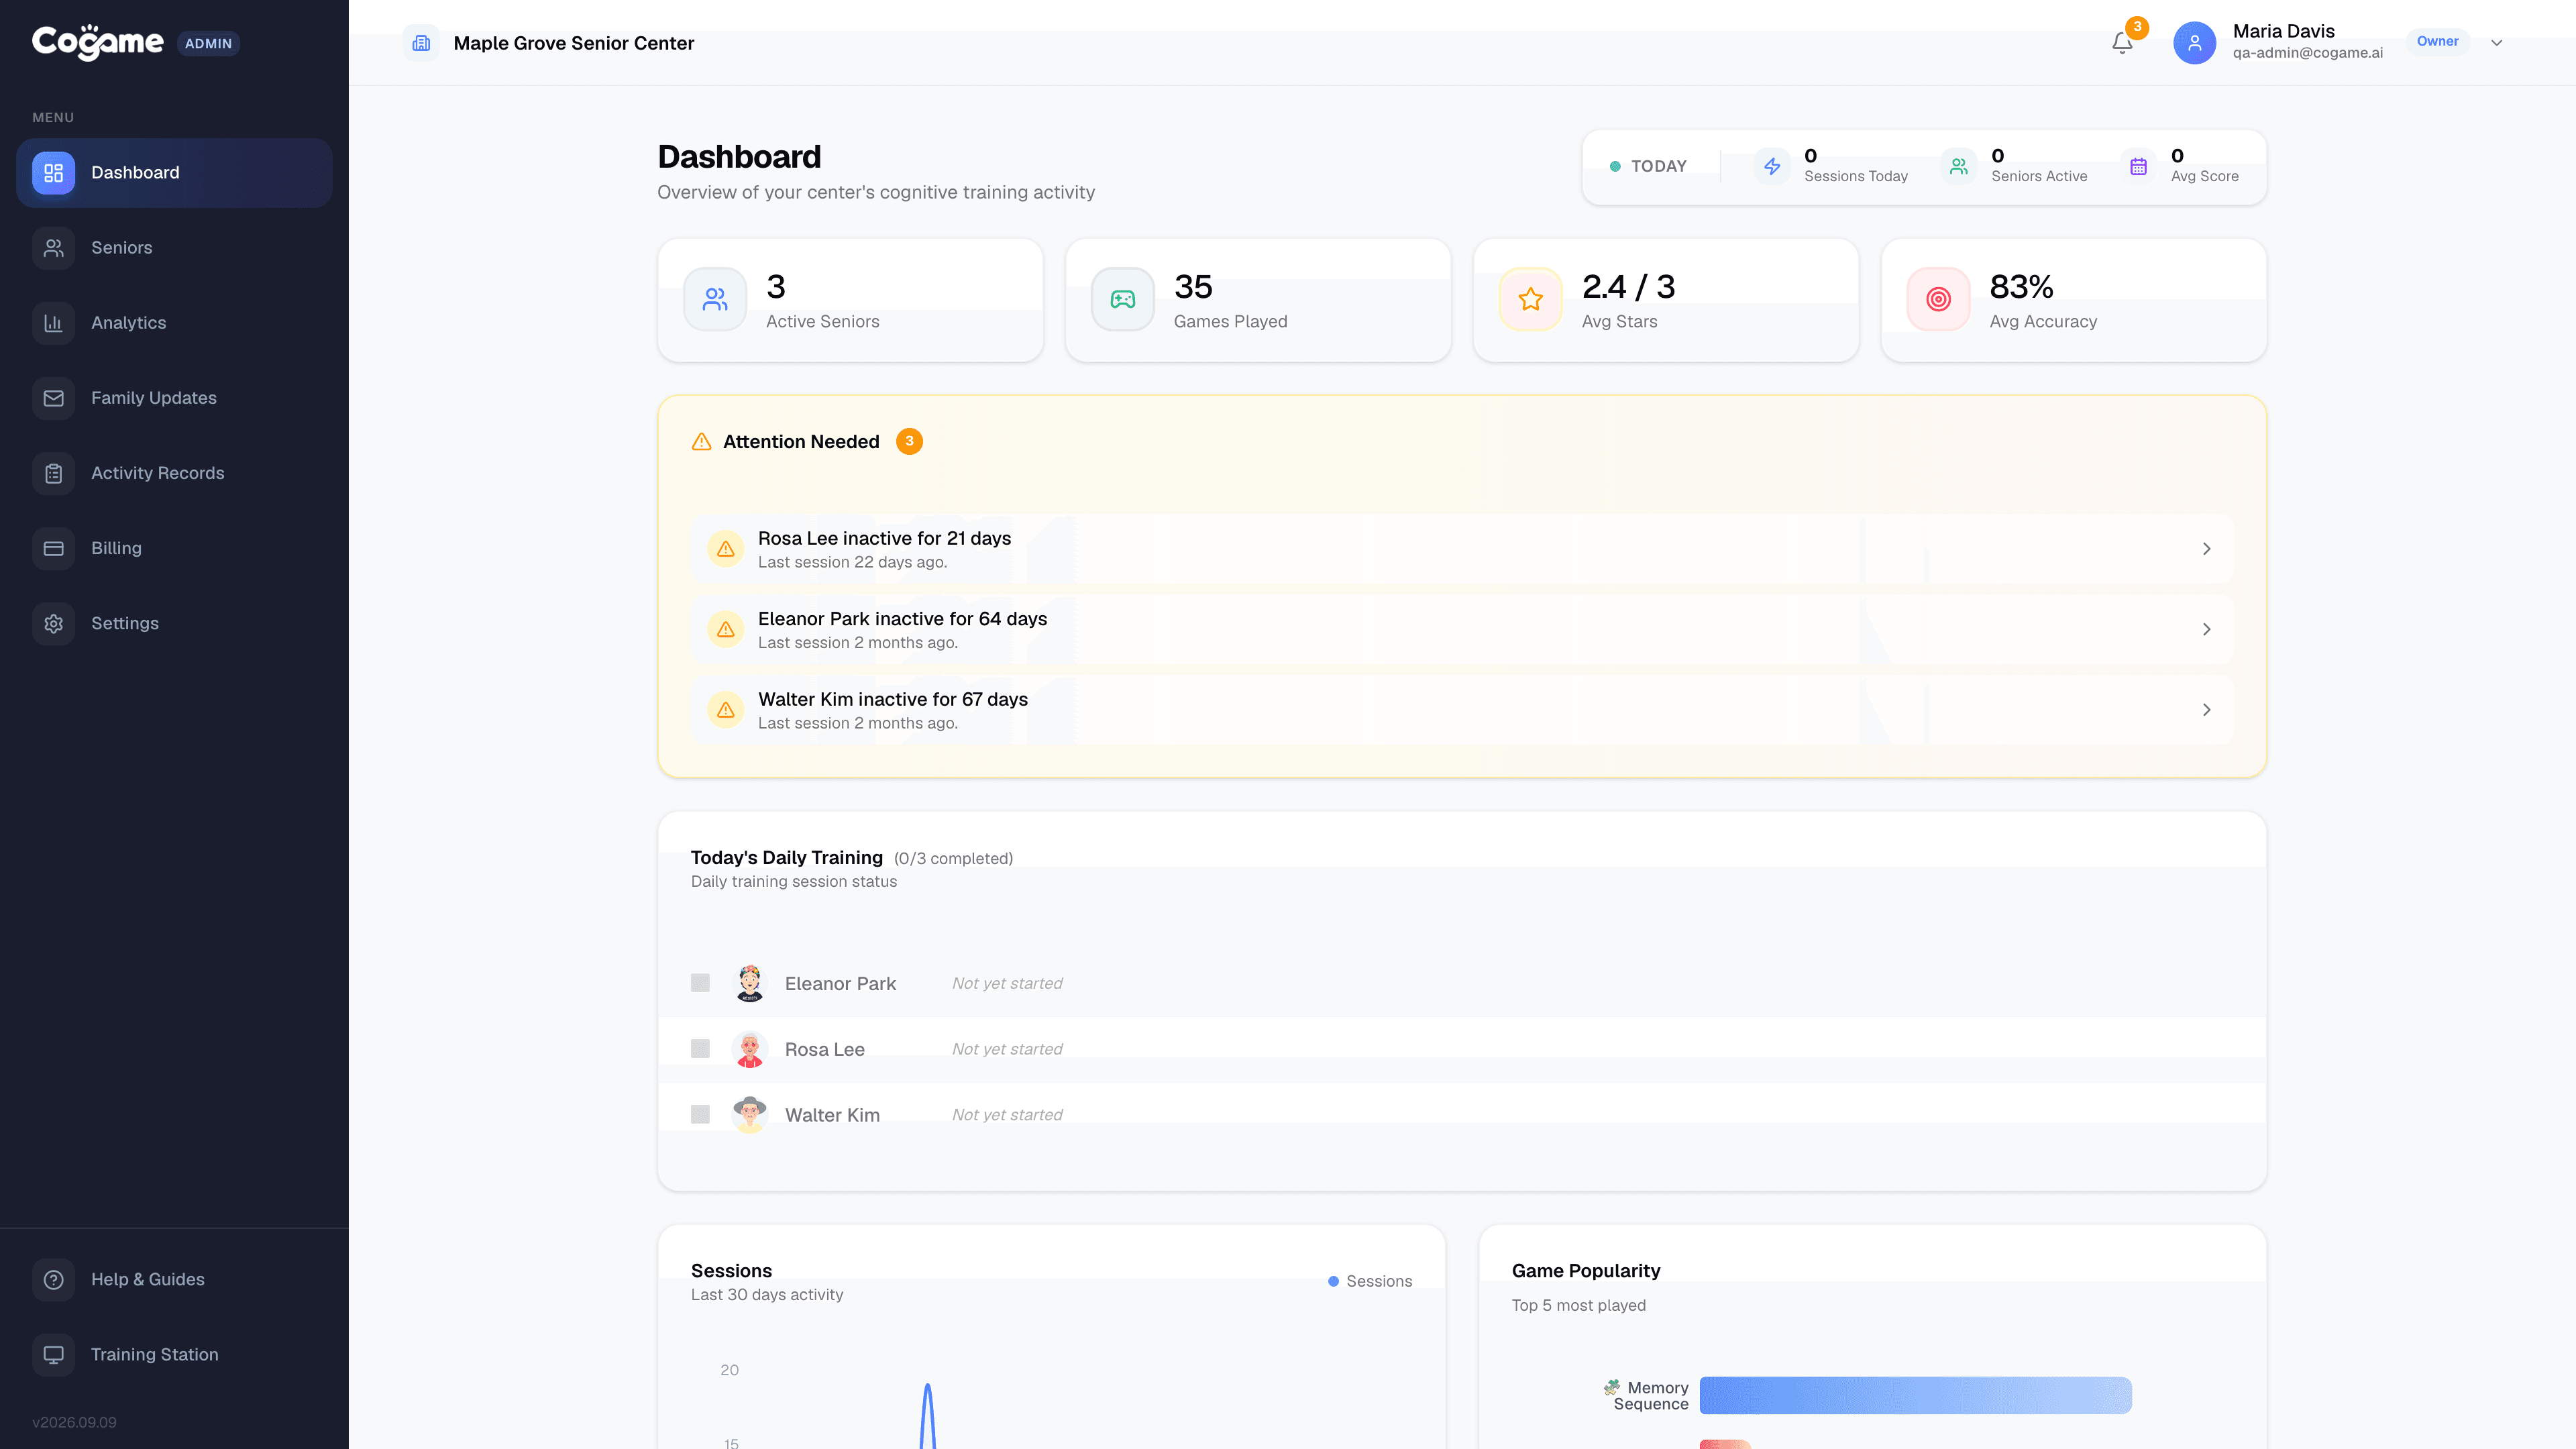Click the ADMIN badge next to logo

(208, 43)
